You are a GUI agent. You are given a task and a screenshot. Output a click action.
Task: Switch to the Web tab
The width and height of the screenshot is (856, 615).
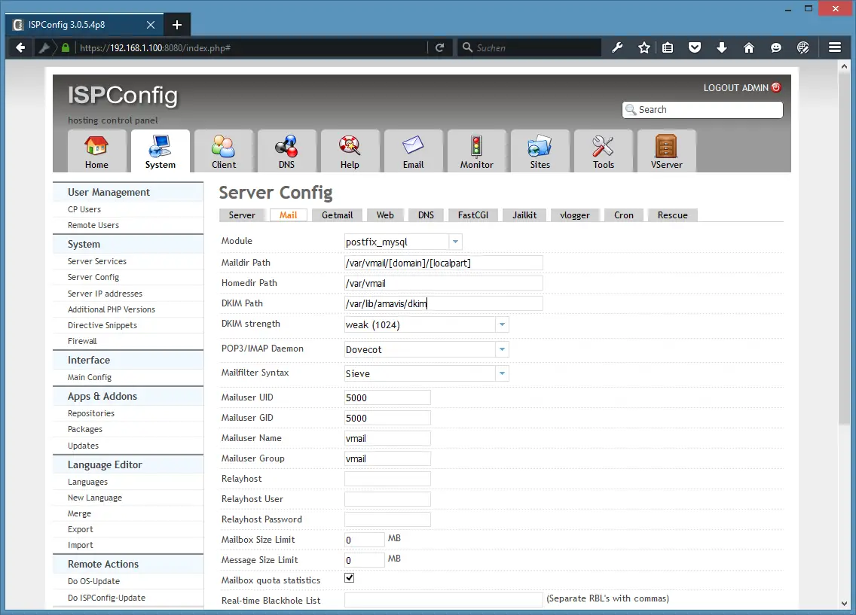coord(385,215)
